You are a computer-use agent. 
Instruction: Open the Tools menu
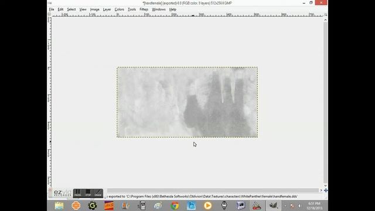point(132,9)
